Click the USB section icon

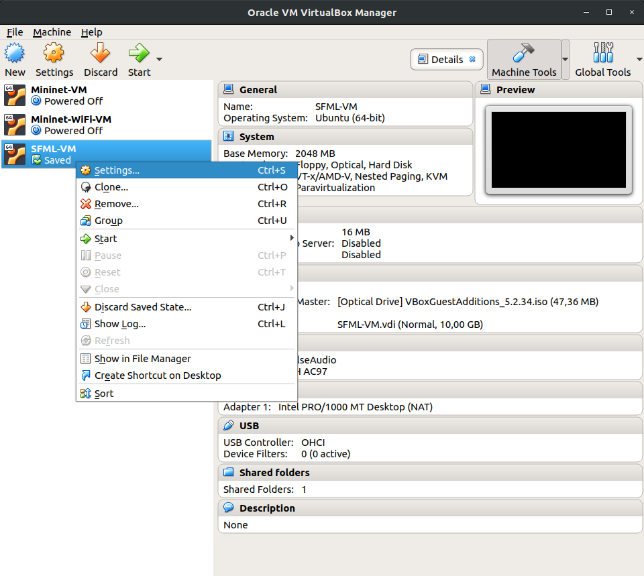point(229,426)
